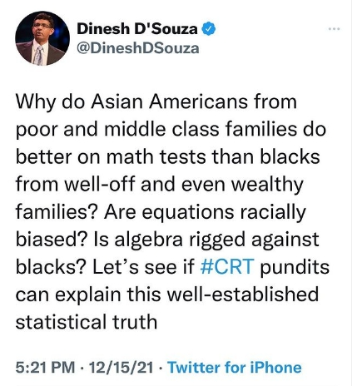Click the word "equations" in the tweet
This screenshot has width=352, height=386.
coord(188,212)
